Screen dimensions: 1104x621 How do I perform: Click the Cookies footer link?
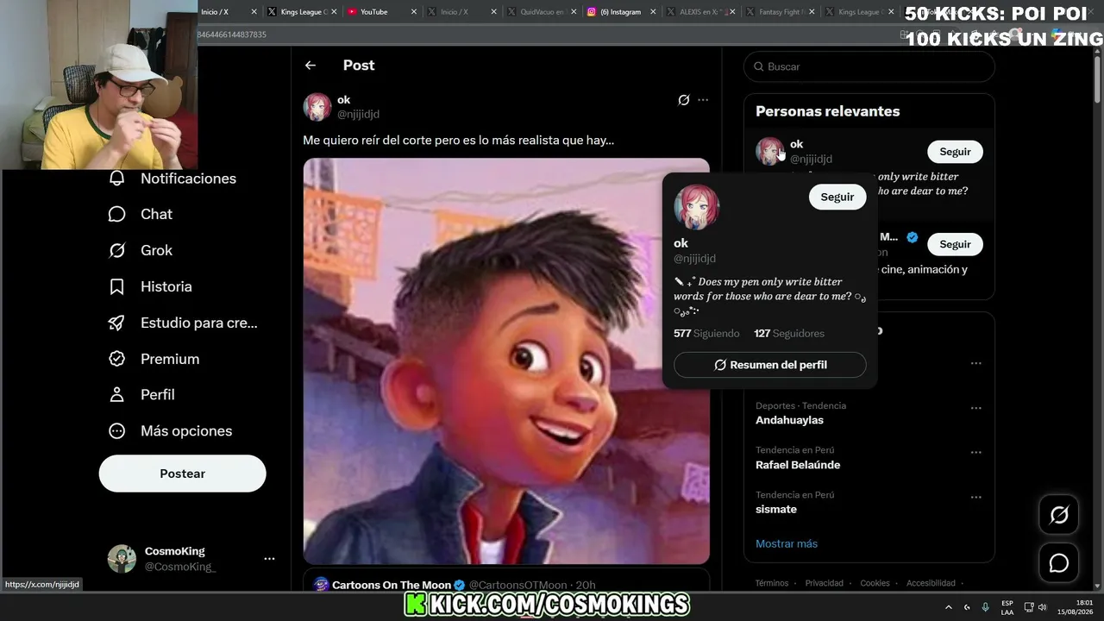tap(875, 583)
